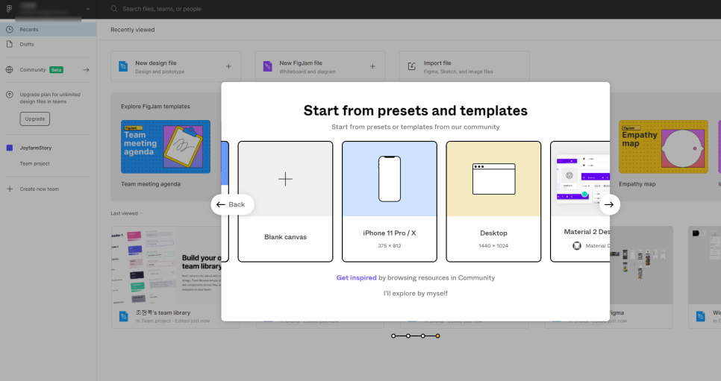
Task: Open Recents in the sidebar
Action: (49, 29)
